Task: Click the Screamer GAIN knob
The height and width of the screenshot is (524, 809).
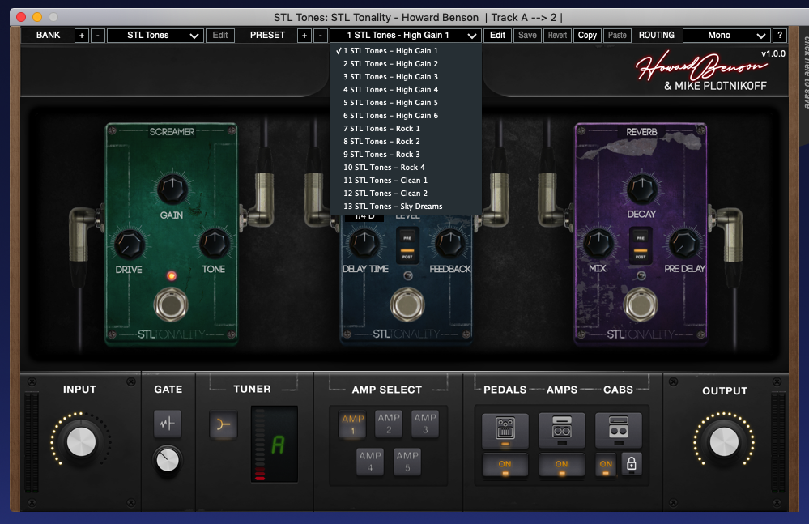Action: point(172,190)
